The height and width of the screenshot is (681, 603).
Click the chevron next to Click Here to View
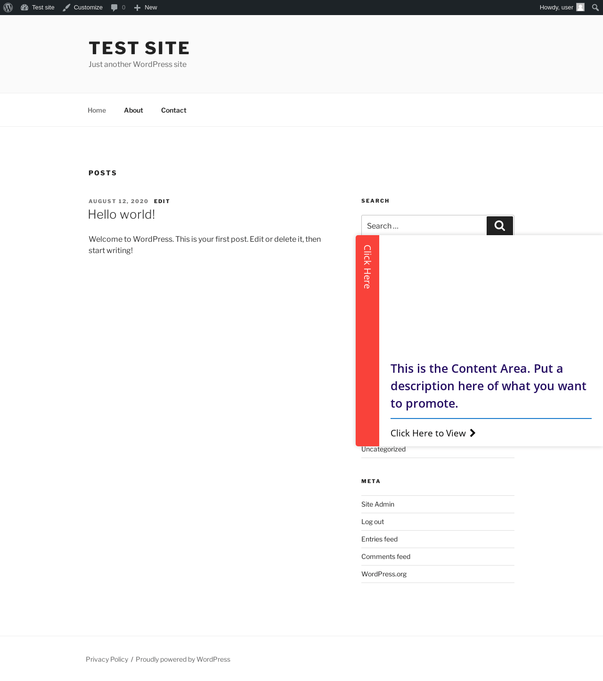[473, 433]
